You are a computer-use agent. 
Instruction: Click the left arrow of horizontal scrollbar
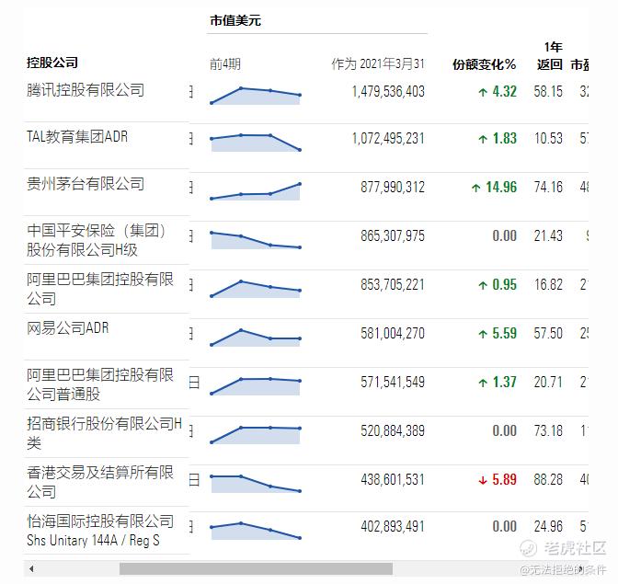31,568
